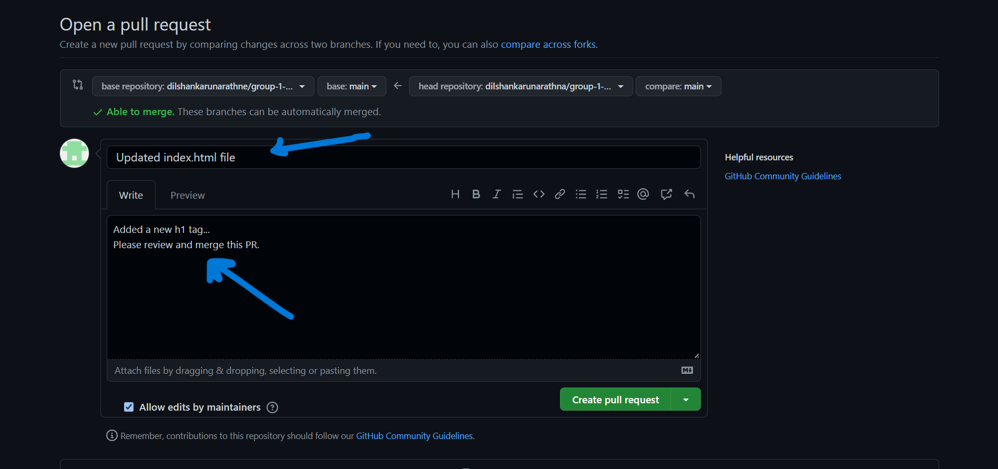Click the "Helpful resources" heading
998x469 pixels.
(759, 157)
